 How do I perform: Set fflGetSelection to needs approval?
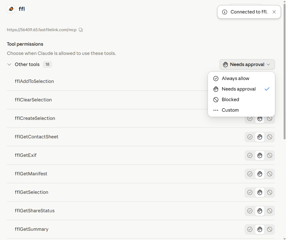[260, 192]
